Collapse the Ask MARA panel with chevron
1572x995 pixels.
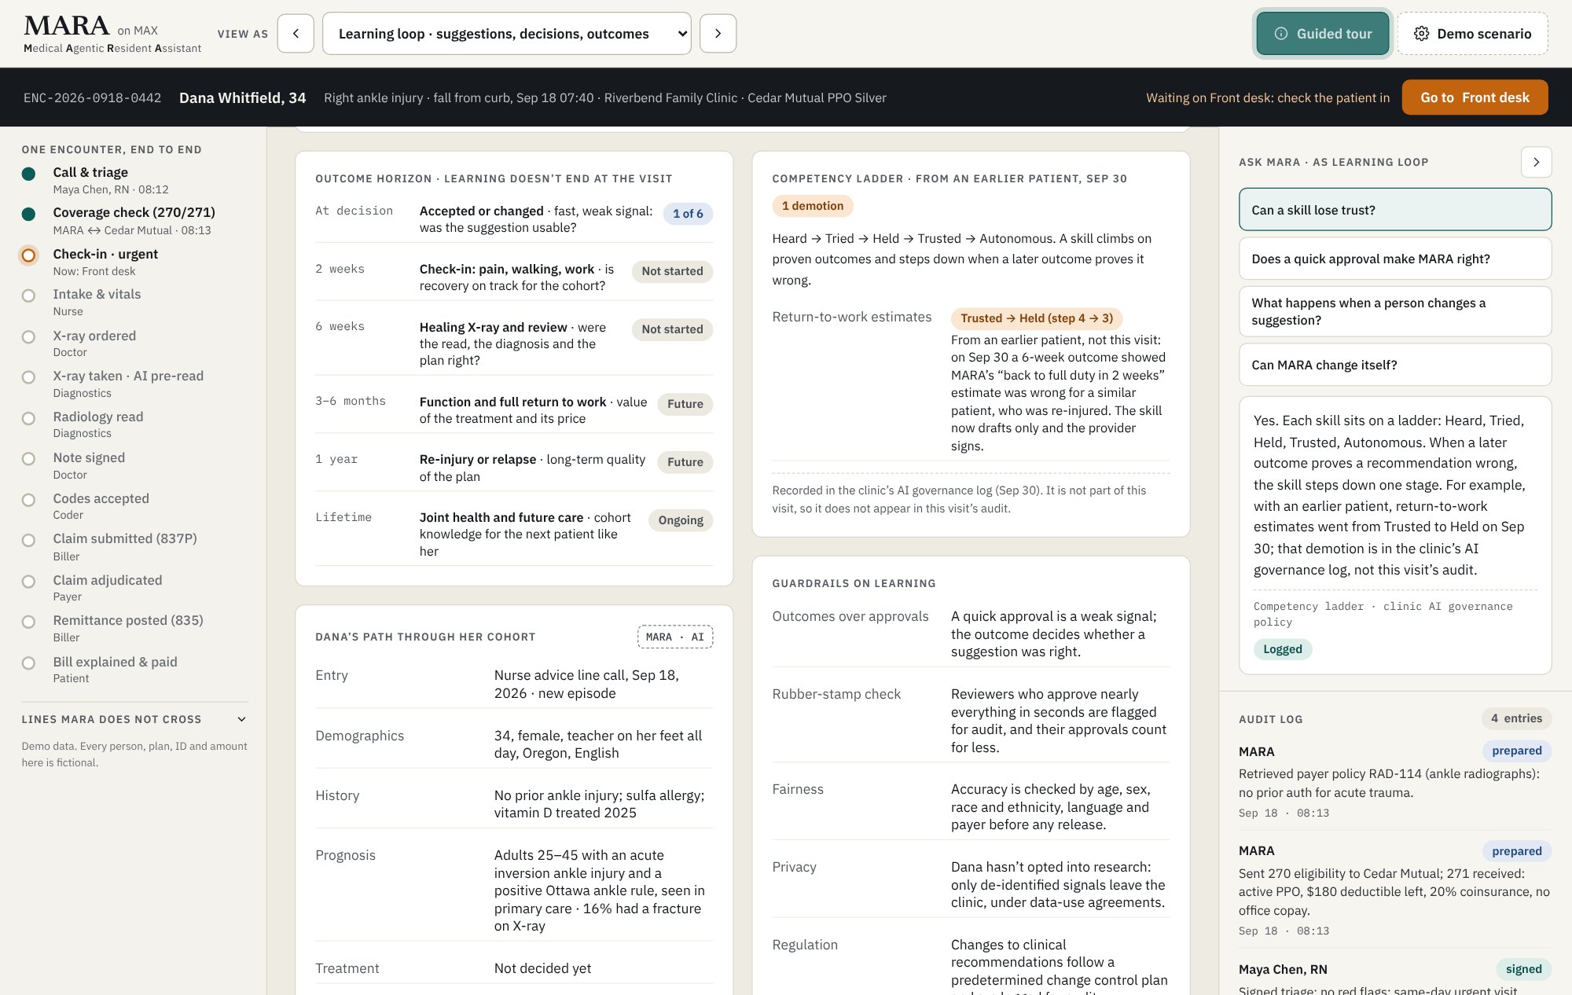click(x=1536, y=162)
